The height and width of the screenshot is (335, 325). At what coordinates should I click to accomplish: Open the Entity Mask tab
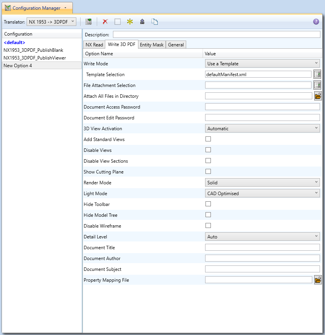[x=152, y=45]
